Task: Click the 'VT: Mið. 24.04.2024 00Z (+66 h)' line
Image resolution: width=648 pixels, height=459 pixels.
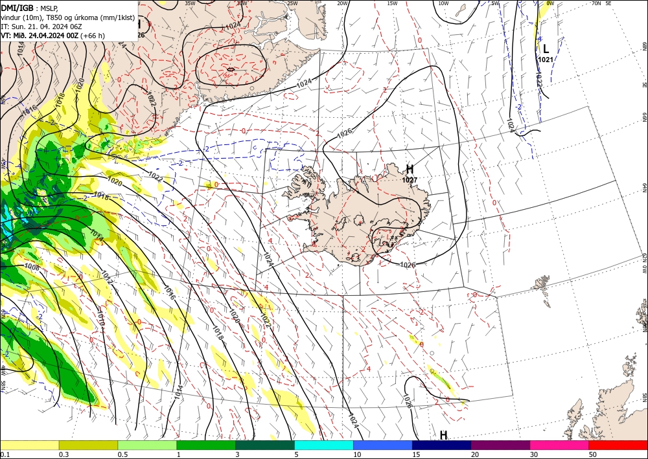Action: (x=53, y=36)
